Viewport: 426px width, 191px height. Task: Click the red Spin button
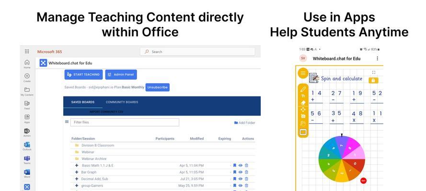tap(363, 180)
